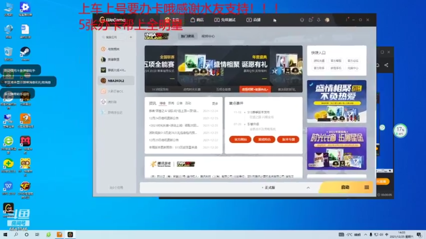Click the yellow 启动 launch button
This screenshot has height=239, width=426.
point(345,187)
